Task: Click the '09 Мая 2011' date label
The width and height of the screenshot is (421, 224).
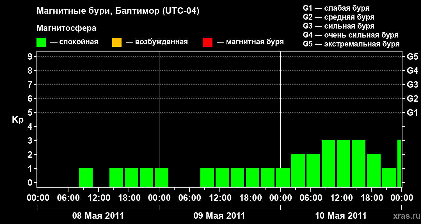Action: pyautogui.click(x=219, y=216)
